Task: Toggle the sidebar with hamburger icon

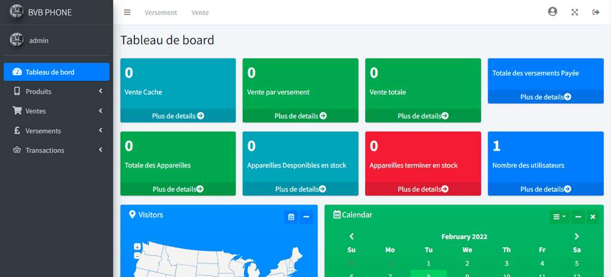Action: click(127, 13)
